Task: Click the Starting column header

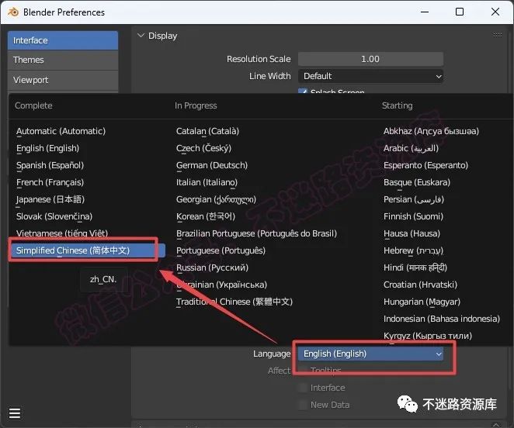Action: [x=397, y=105]
